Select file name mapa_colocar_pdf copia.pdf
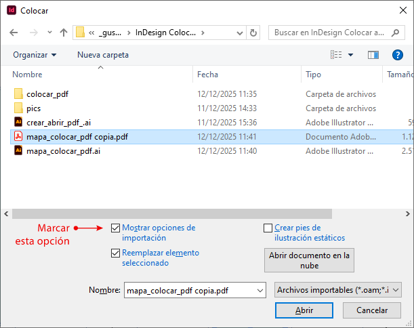Viewport: 414px width, 328px height. pyautogui.click(x=77, y=137)
